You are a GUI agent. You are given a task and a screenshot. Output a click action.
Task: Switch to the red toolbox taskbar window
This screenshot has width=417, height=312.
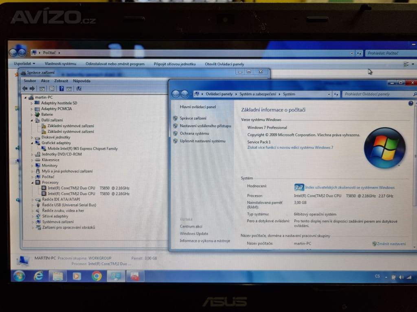coord(135,276)
